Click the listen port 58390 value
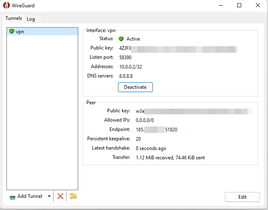Image resolution: width=268 pixels, height=210 pixels. tap(125, 58)
